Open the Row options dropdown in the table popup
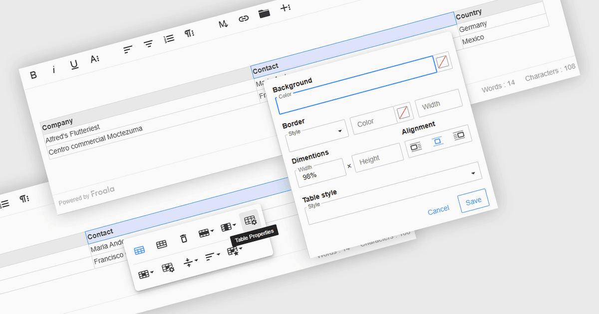The width and height of the screenshot is (599, 314). pos(206,232)
